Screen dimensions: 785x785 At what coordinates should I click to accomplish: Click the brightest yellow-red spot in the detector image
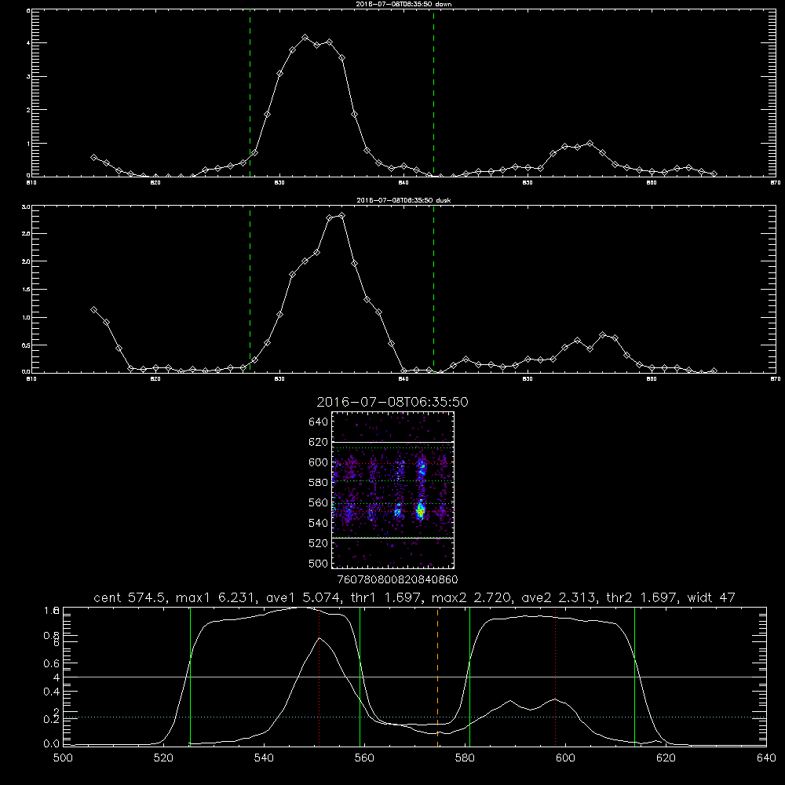tap(421, 512)
